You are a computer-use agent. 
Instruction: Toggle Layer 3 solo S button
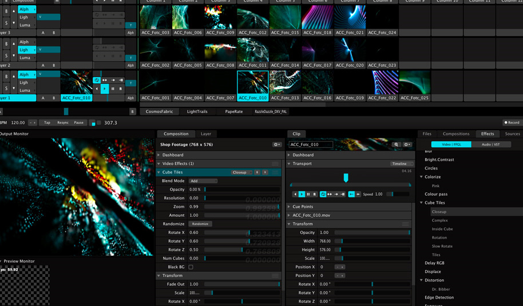(6, 23)
